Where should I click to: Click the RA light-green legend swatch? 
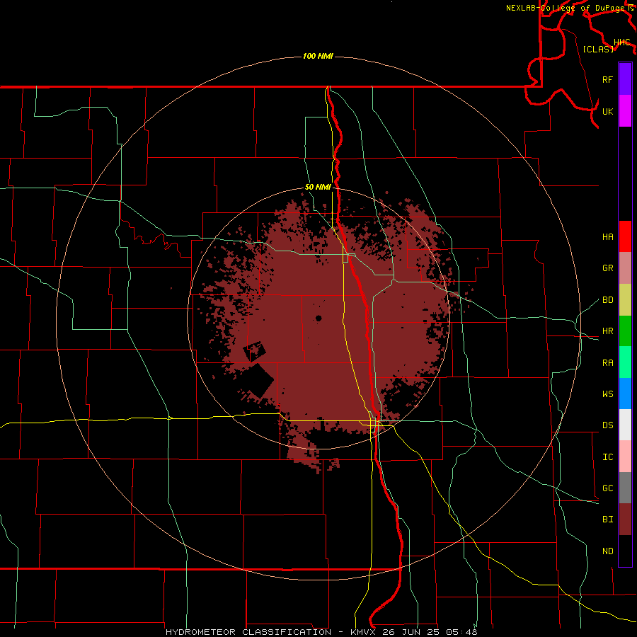625,362
